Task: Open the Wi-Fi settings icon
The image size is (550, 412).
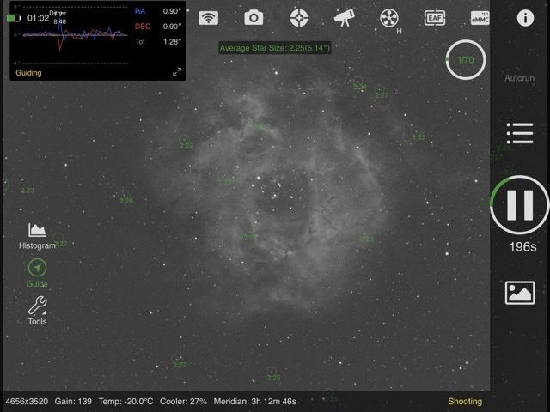Action: [208, 18]
